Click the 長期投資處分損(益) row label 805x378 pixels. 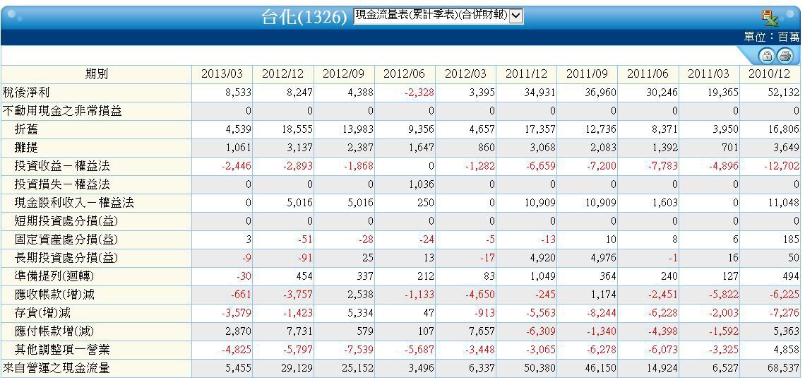(66, 258)
